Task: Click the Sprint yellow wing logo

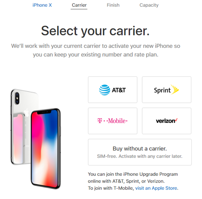Action: [175, 89]
